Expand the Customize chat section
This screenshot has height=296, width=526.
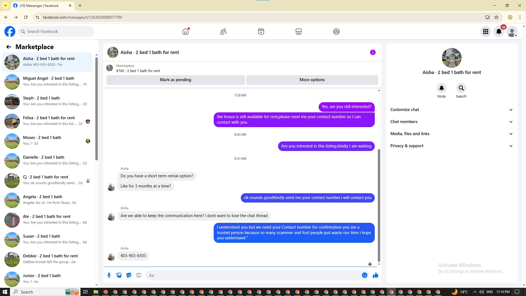451,110
